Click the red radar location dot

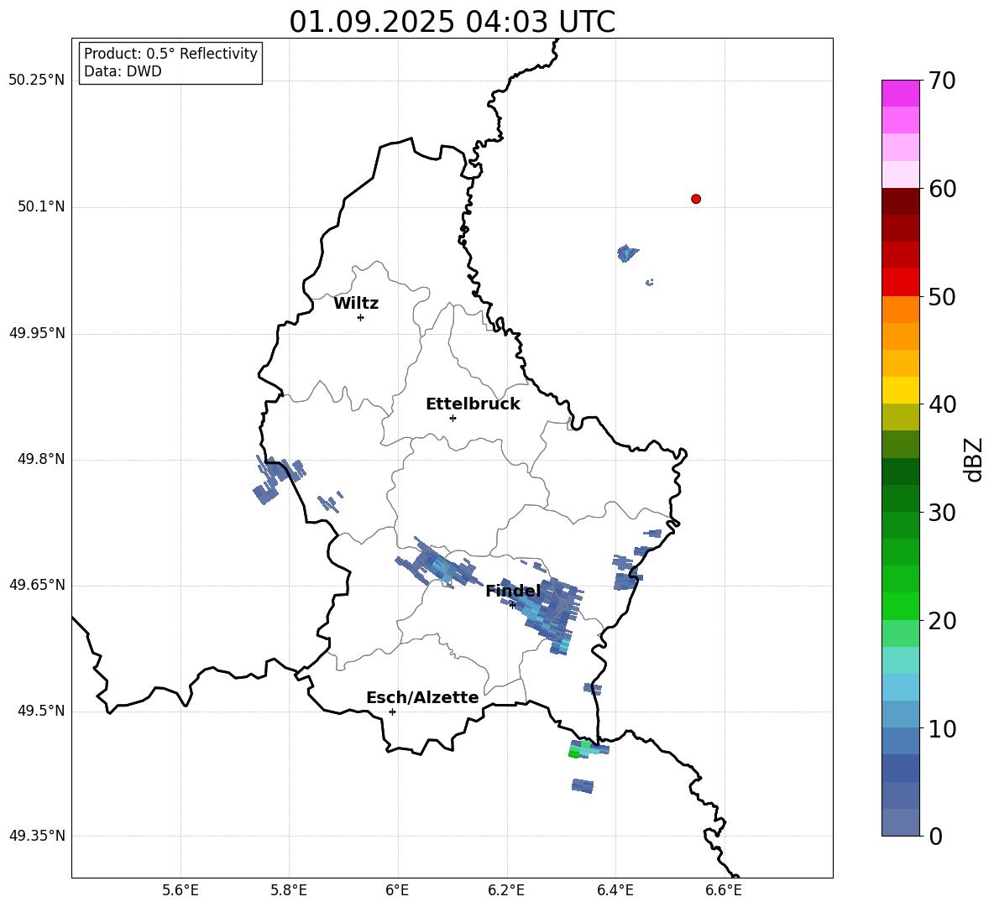[x=696, y=199]
